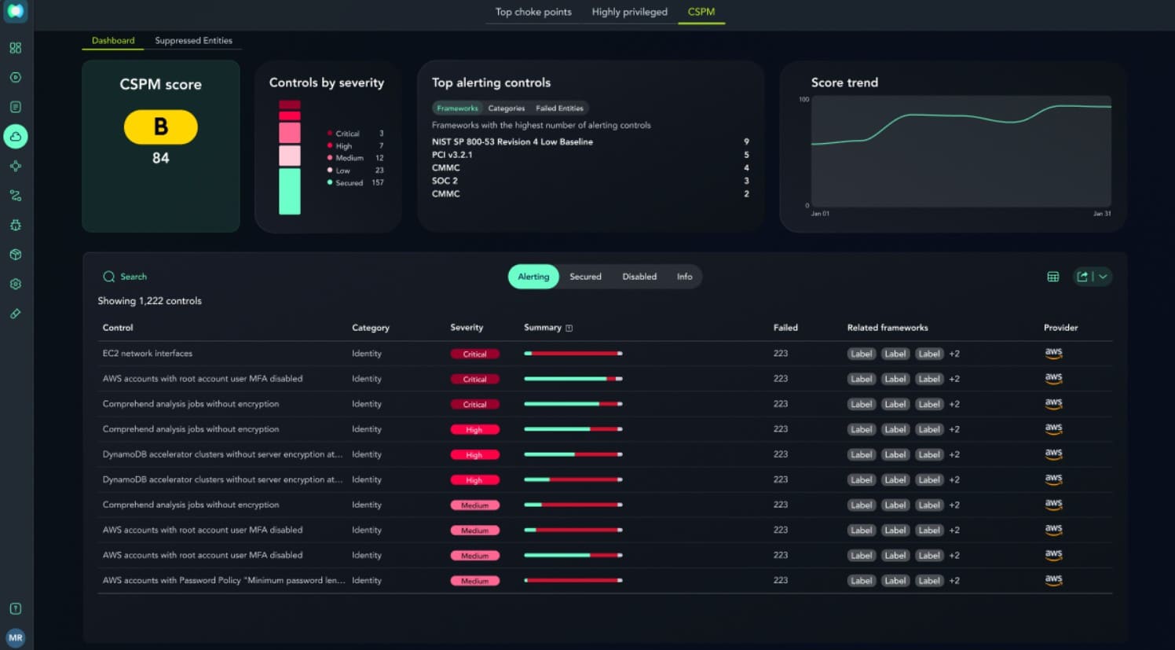
Task: Switch to the Suppressed Entities sub-tab
Action: (x=193, y=41)
